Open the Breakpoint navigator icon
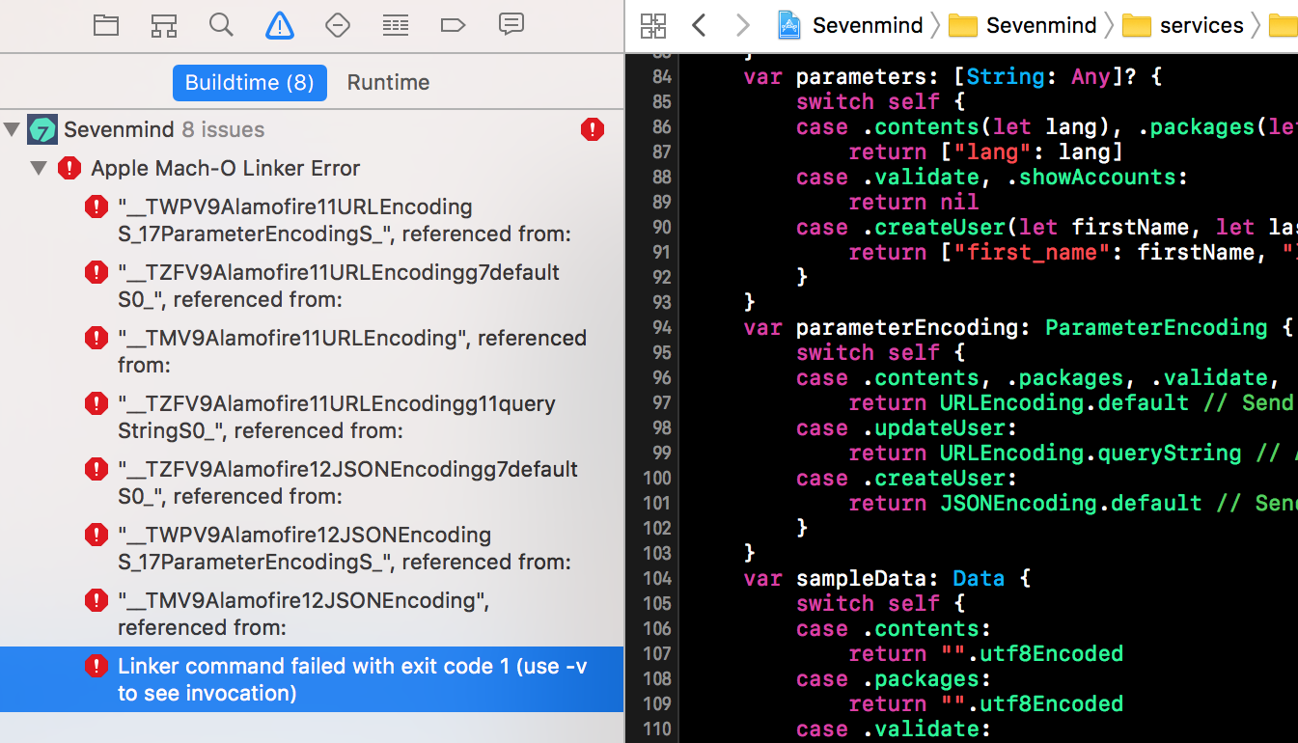The image size is (1298, 743). pos(454,26)
